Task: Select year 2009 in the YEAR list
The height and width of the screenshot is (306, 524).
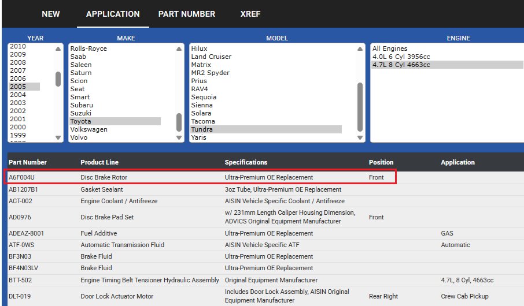Action: click(18, 54)
